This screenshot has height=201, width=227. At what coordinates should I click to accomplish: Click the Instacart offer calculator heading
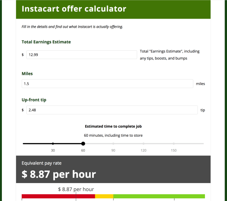click(x=74, y=9)
